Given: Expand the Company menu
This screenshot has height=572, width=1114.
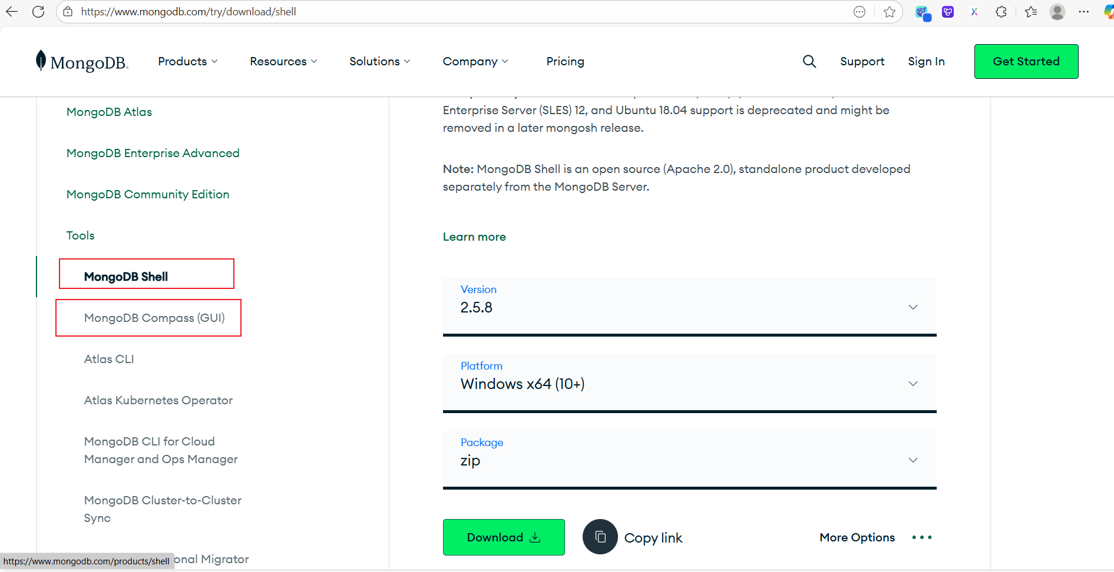Looking at the screenshot, I should [475, 61].
